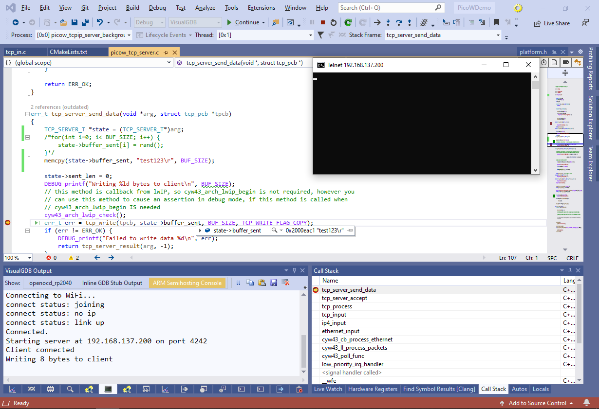Open the Solution Explorer side tab
Viewport: 599px width, 409px height.
pyautogui.click(x=591, y=118)
